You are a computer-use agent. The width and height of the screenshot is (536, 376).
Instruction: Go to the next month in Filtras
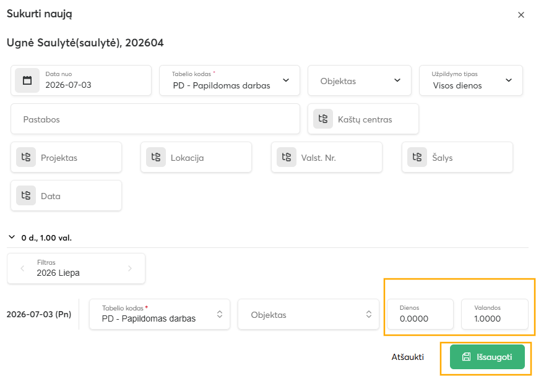pos(130,268)
